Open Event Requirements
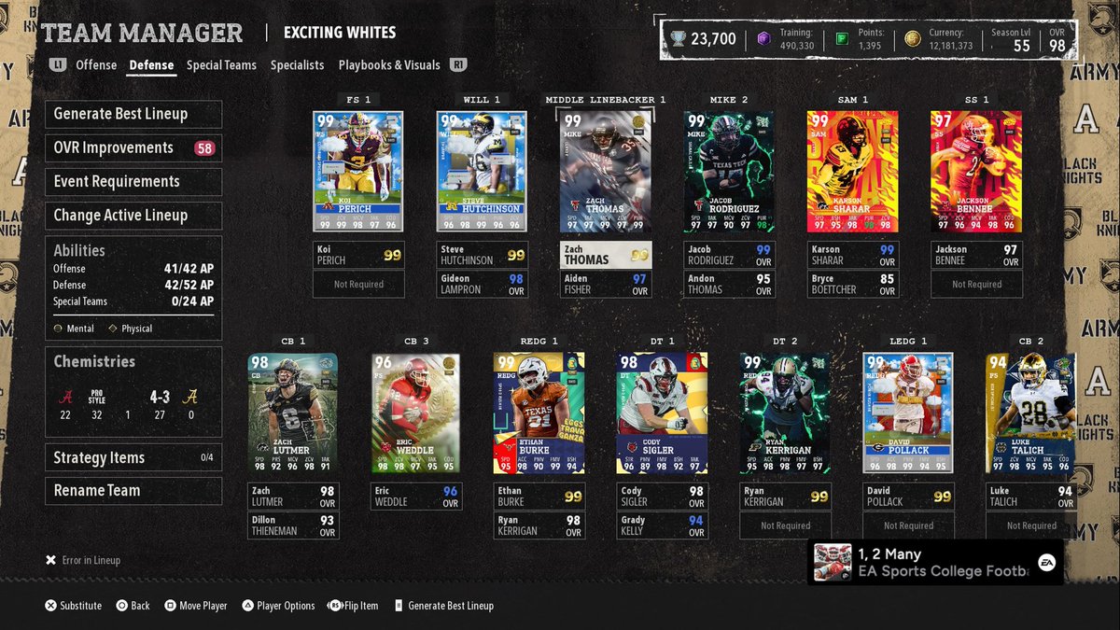This screenshot has height=630, width=1120. click(x=133, y=181)
